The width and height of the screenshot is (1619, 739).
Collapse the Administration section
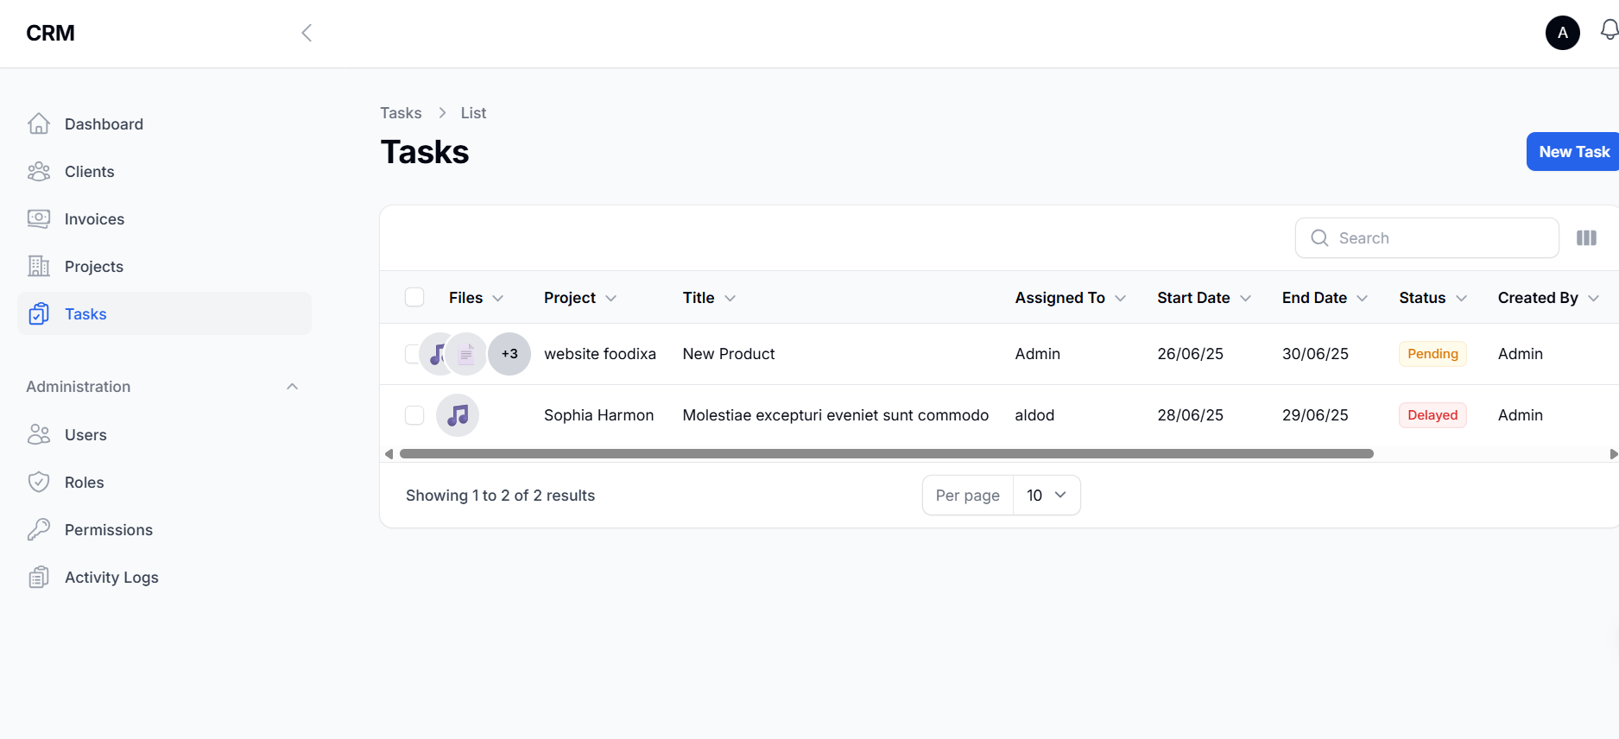click(x=292, y=387)
